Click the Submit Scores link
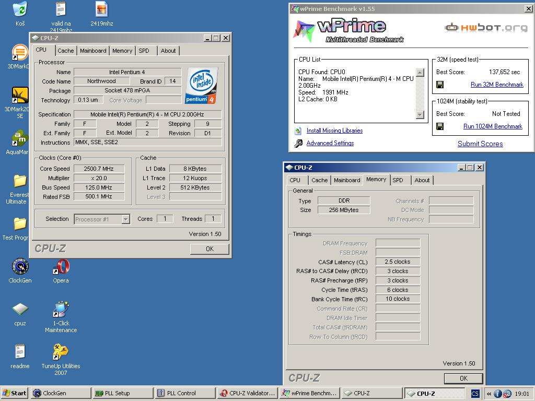The image size is (535, 401). coord(480,144)
